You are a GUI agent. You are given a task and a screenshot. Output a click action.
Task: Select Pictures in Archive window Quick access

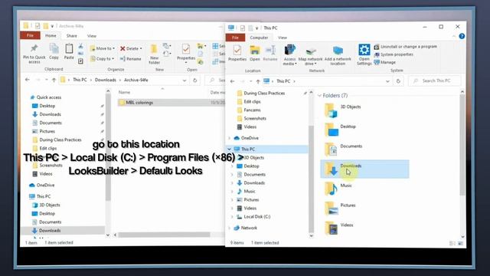pyautogui.click(x=44, y=131)
